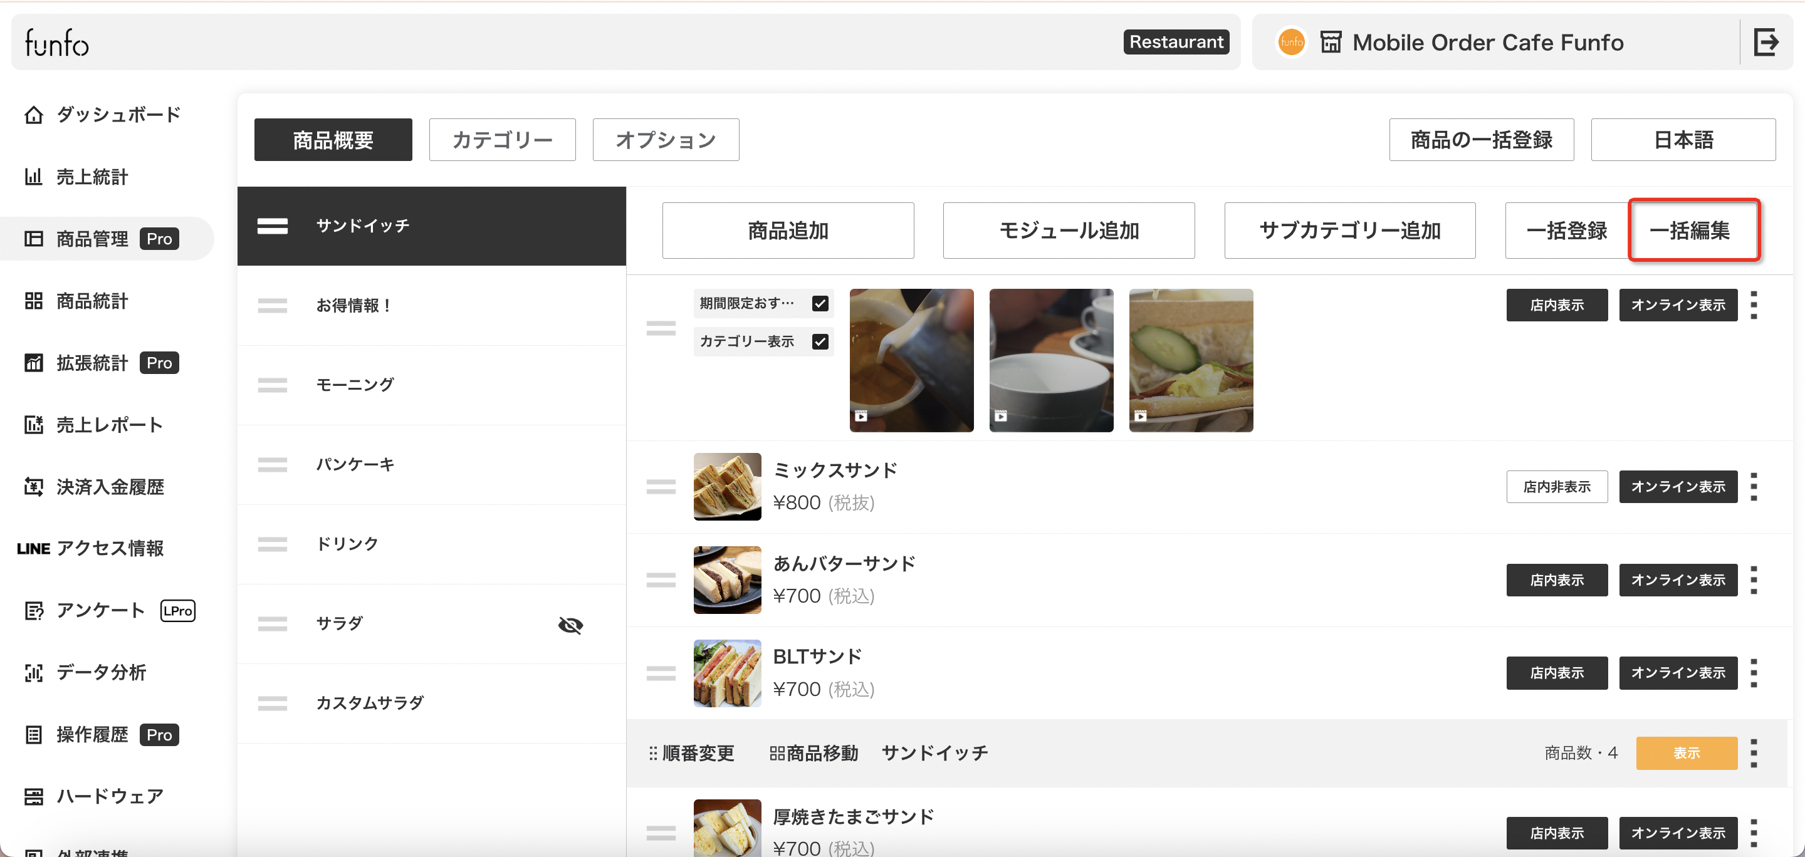Open the coffee pouring video thumbnail

(x=912, y=361)
